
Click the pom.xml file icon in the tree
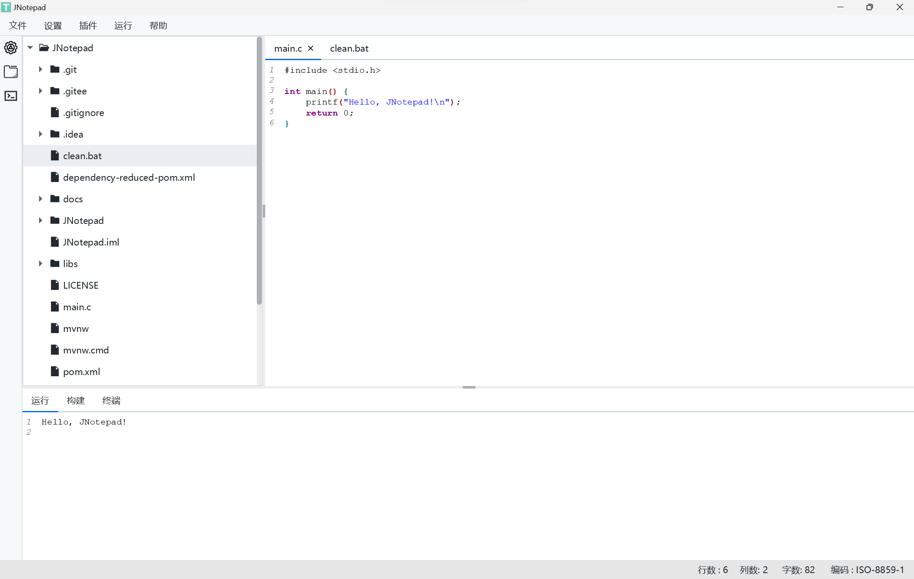pos(55,372)
